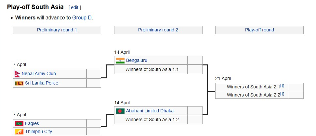
Task: Open the Sri Lanka Police link
Action: 42,83
